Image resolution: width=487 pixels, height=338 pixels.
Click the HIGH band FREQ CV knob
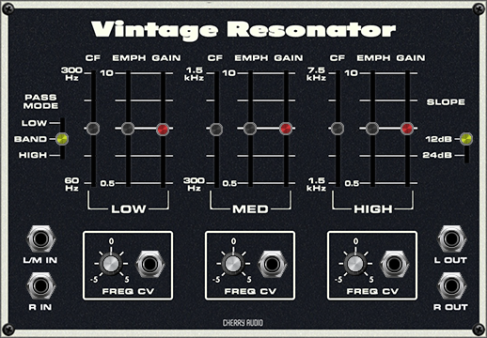[x=354, y=264]
